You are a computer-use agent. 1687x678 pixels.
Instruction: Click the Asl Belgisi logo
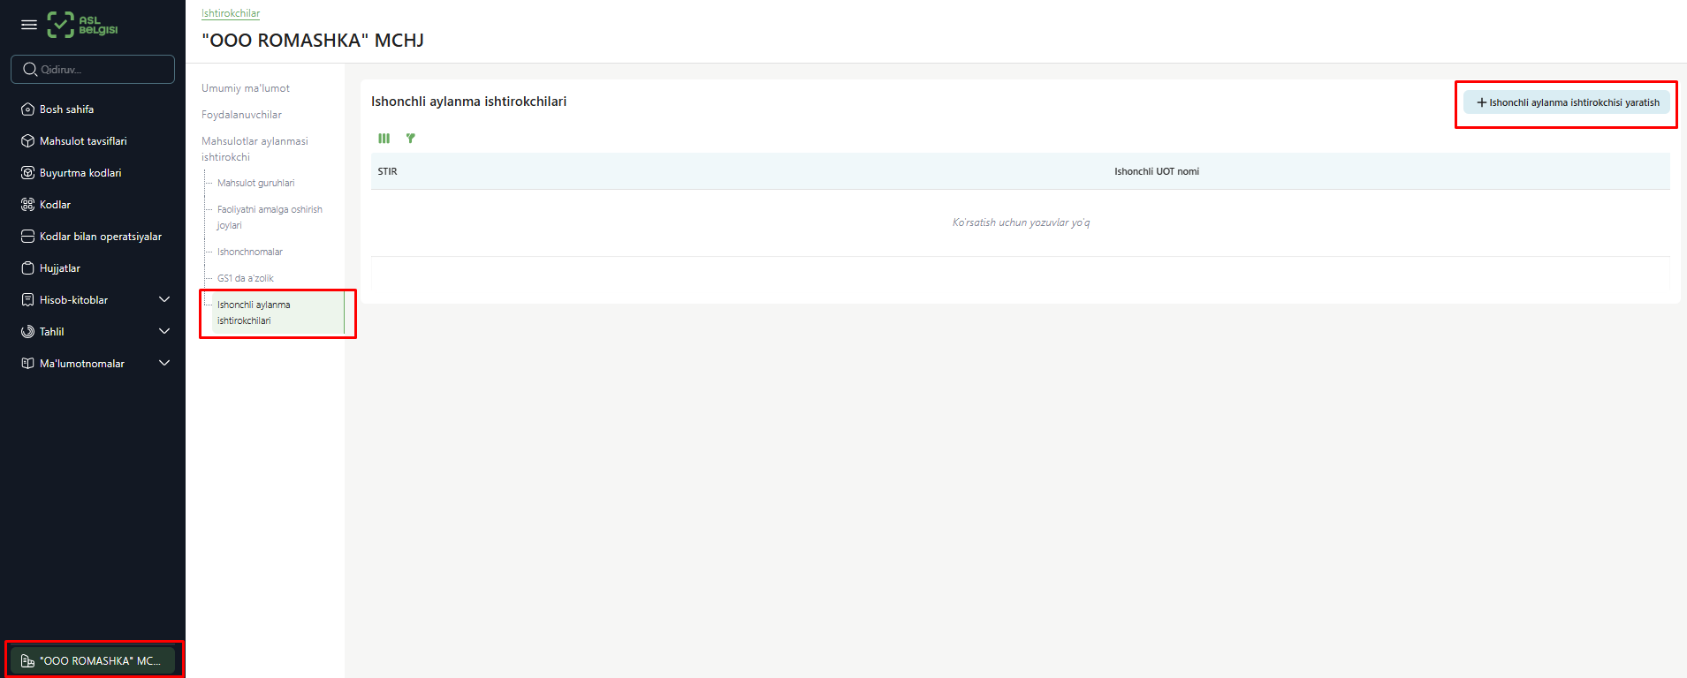click(x=82, y=25)
